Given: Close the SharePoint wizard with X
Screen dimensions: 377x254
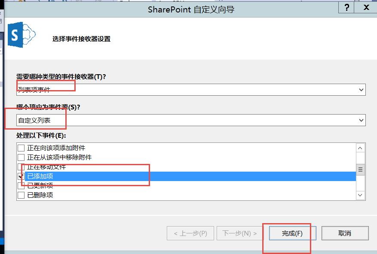Looking at the screenshot, I should [366, 7].
